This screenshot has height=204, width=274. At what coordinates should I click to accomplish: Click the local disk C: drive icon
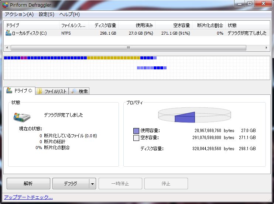[x=8, y=33]
